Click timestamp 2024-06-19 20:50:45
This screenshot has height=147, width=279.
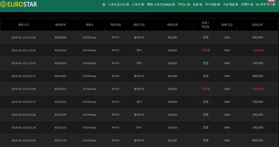pyautogui.click(x=23, y=140)
